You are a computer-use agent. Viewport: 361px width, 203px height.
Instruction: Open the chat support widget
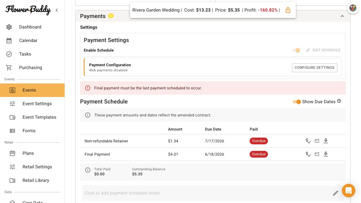(x=349, y=191)
